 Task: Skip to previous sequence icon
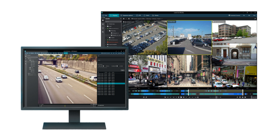tap(124, 19)
